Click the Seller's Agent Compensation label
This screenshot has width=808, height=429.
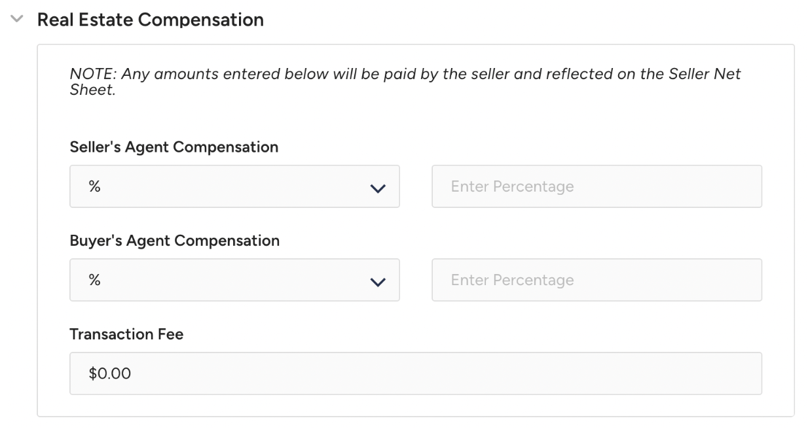(174, 147)
